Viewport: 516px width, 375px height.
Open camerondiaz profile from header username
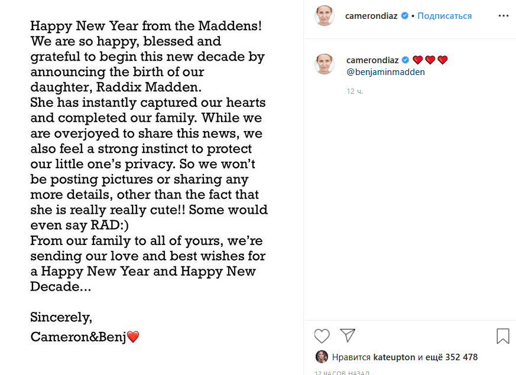pos(372,16)
